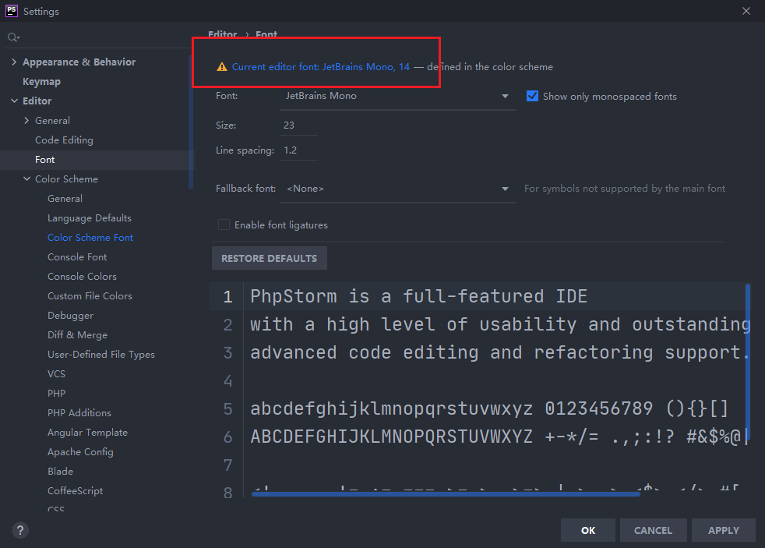The height and width of the screenshot is (548, 765).
Task: Open VCS color scheme settings
Action: (56, 374)
